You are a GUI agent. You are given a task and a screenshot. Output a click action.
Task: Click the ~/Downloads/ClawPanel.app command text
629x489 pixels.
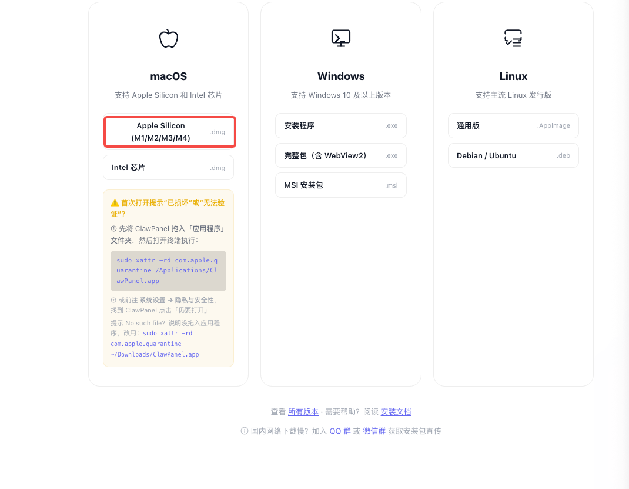point(155,354)
